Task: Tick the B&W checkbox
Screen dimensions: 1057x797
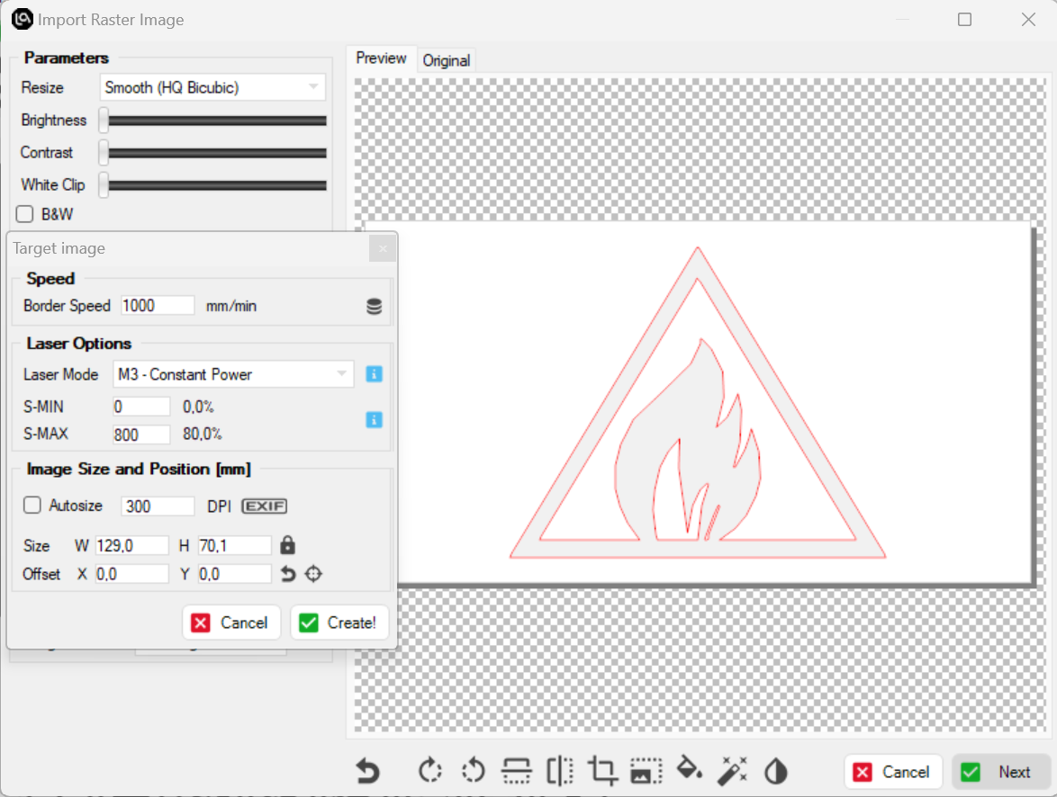Action: 25,214
